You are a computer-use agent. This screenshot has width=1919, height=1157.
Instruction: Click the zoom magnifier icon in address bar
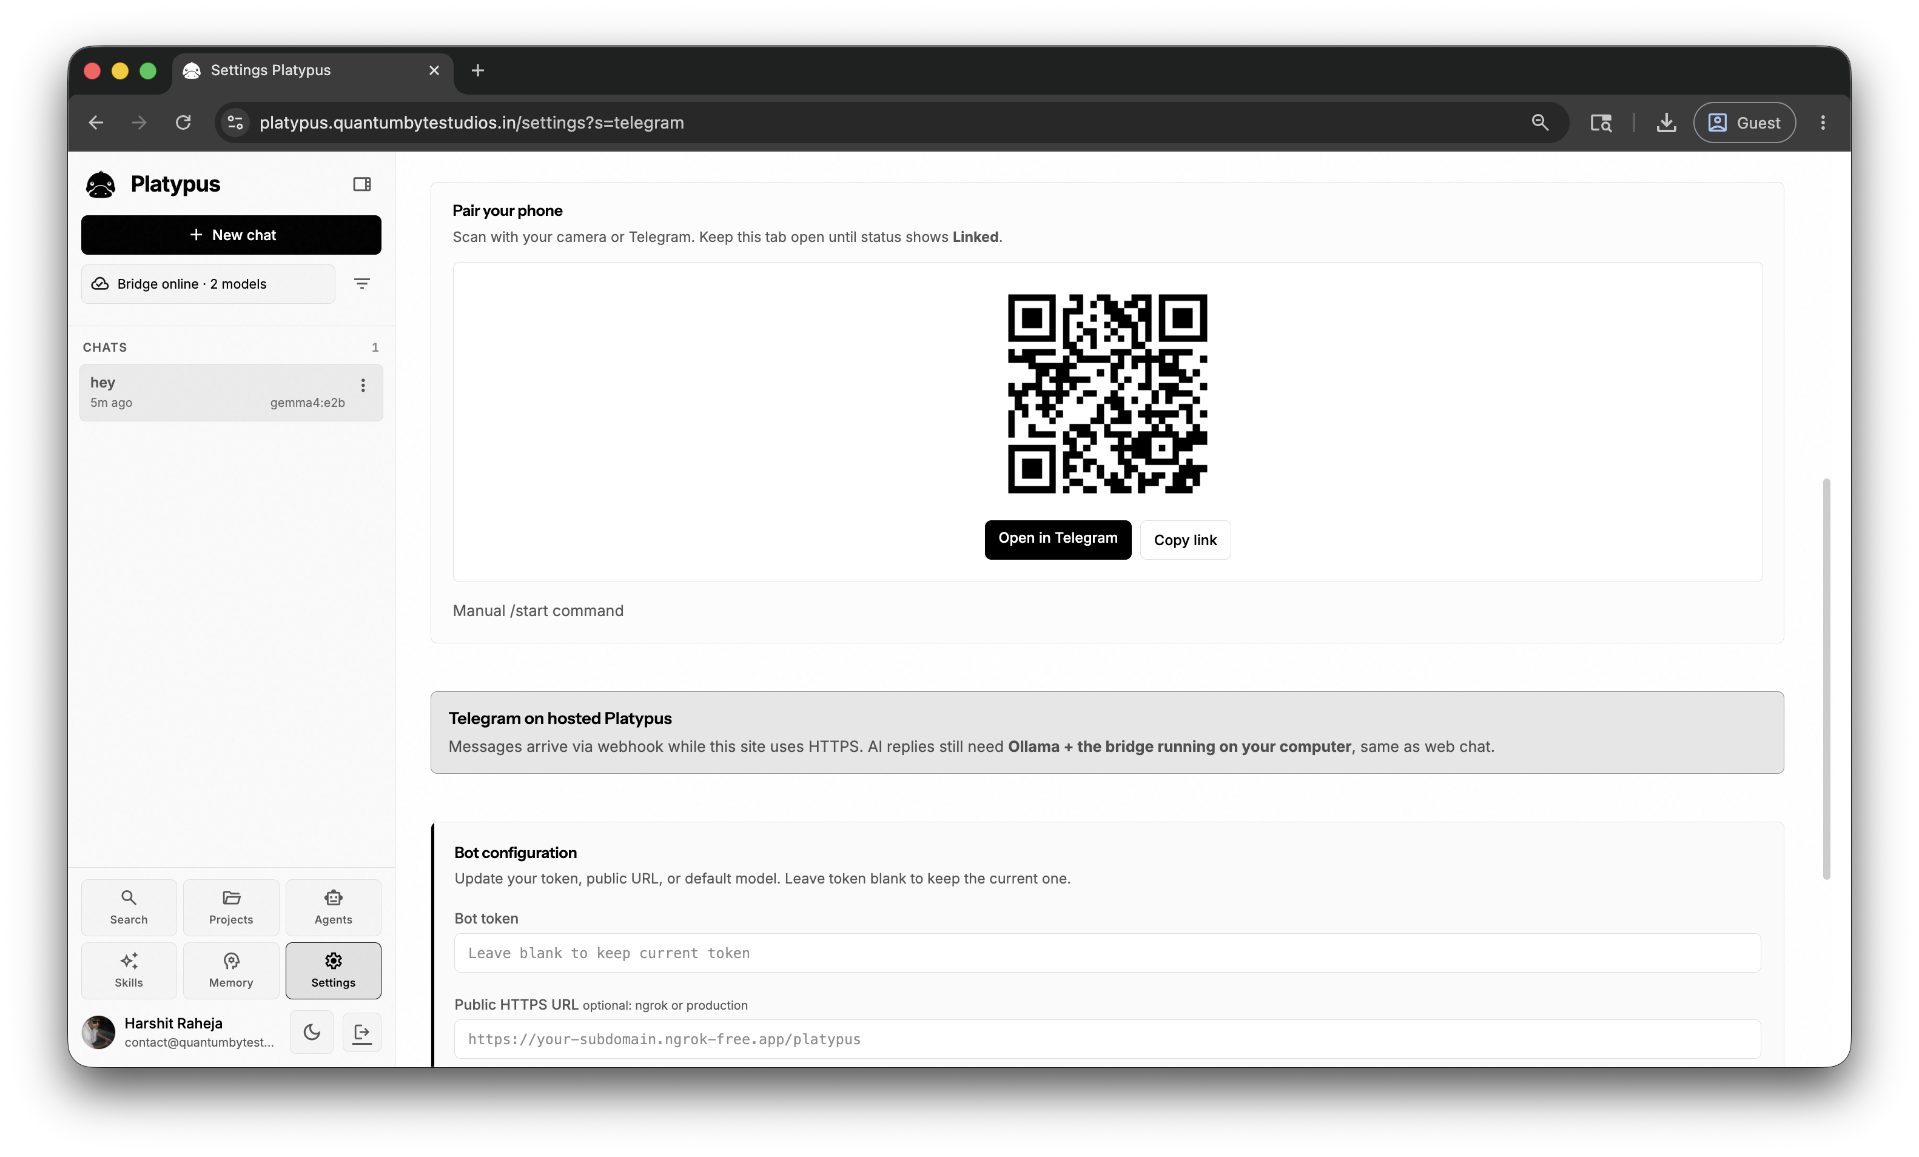click(1540, 122)
